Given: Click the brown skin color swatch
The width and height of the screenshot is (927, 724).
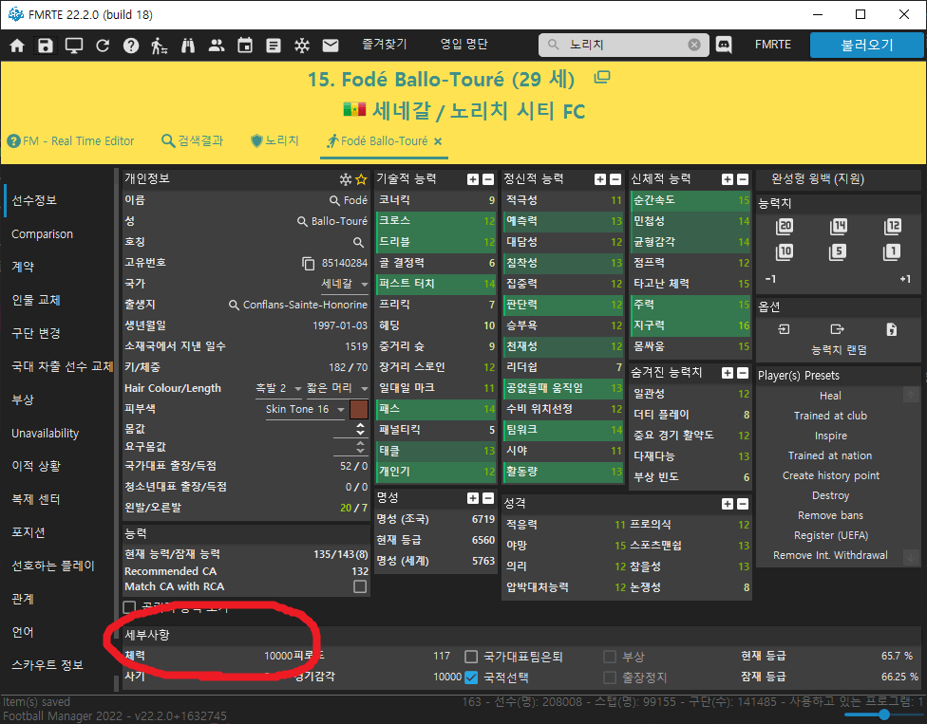Looking at the screenshot, I should [358, 410].
